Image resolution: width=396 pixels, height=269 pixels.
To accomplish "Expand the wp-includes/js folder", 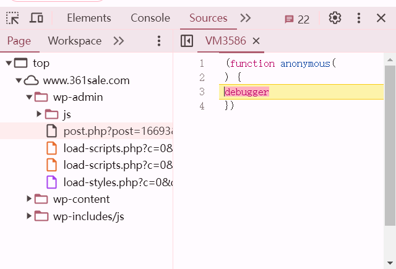I will (x=29, y=216).
